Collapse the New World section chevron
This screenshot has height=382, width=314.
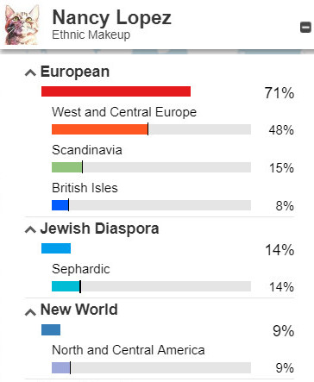point(30,312)
